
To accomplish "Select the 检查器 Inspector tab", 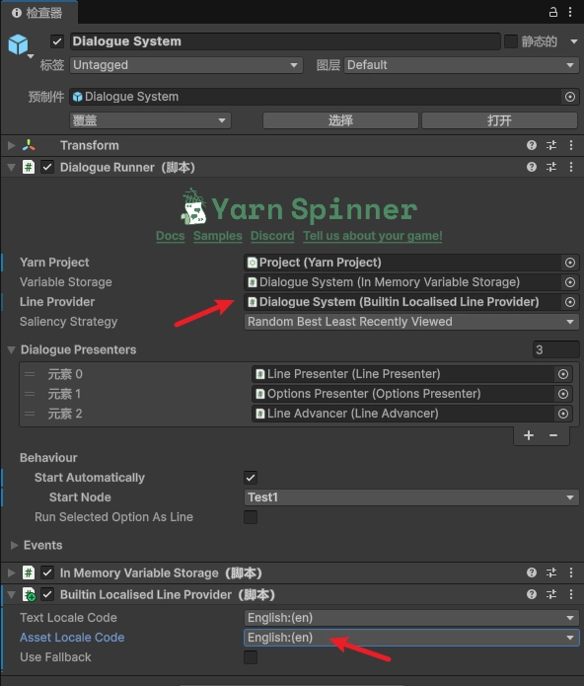I will [x=38, y=13].
